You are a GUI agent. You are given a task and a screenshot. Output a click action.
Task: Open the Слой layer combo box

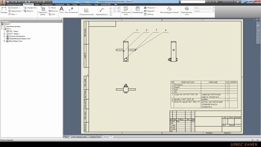204,8
